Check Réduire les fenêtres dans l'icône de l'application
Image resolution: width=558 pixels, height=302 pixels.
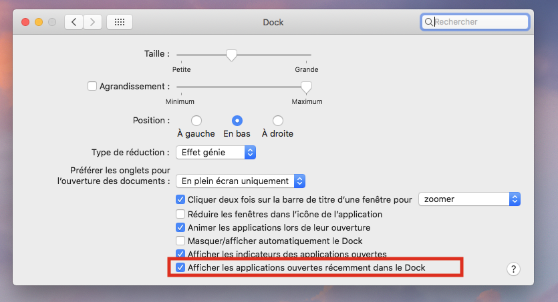180,214
